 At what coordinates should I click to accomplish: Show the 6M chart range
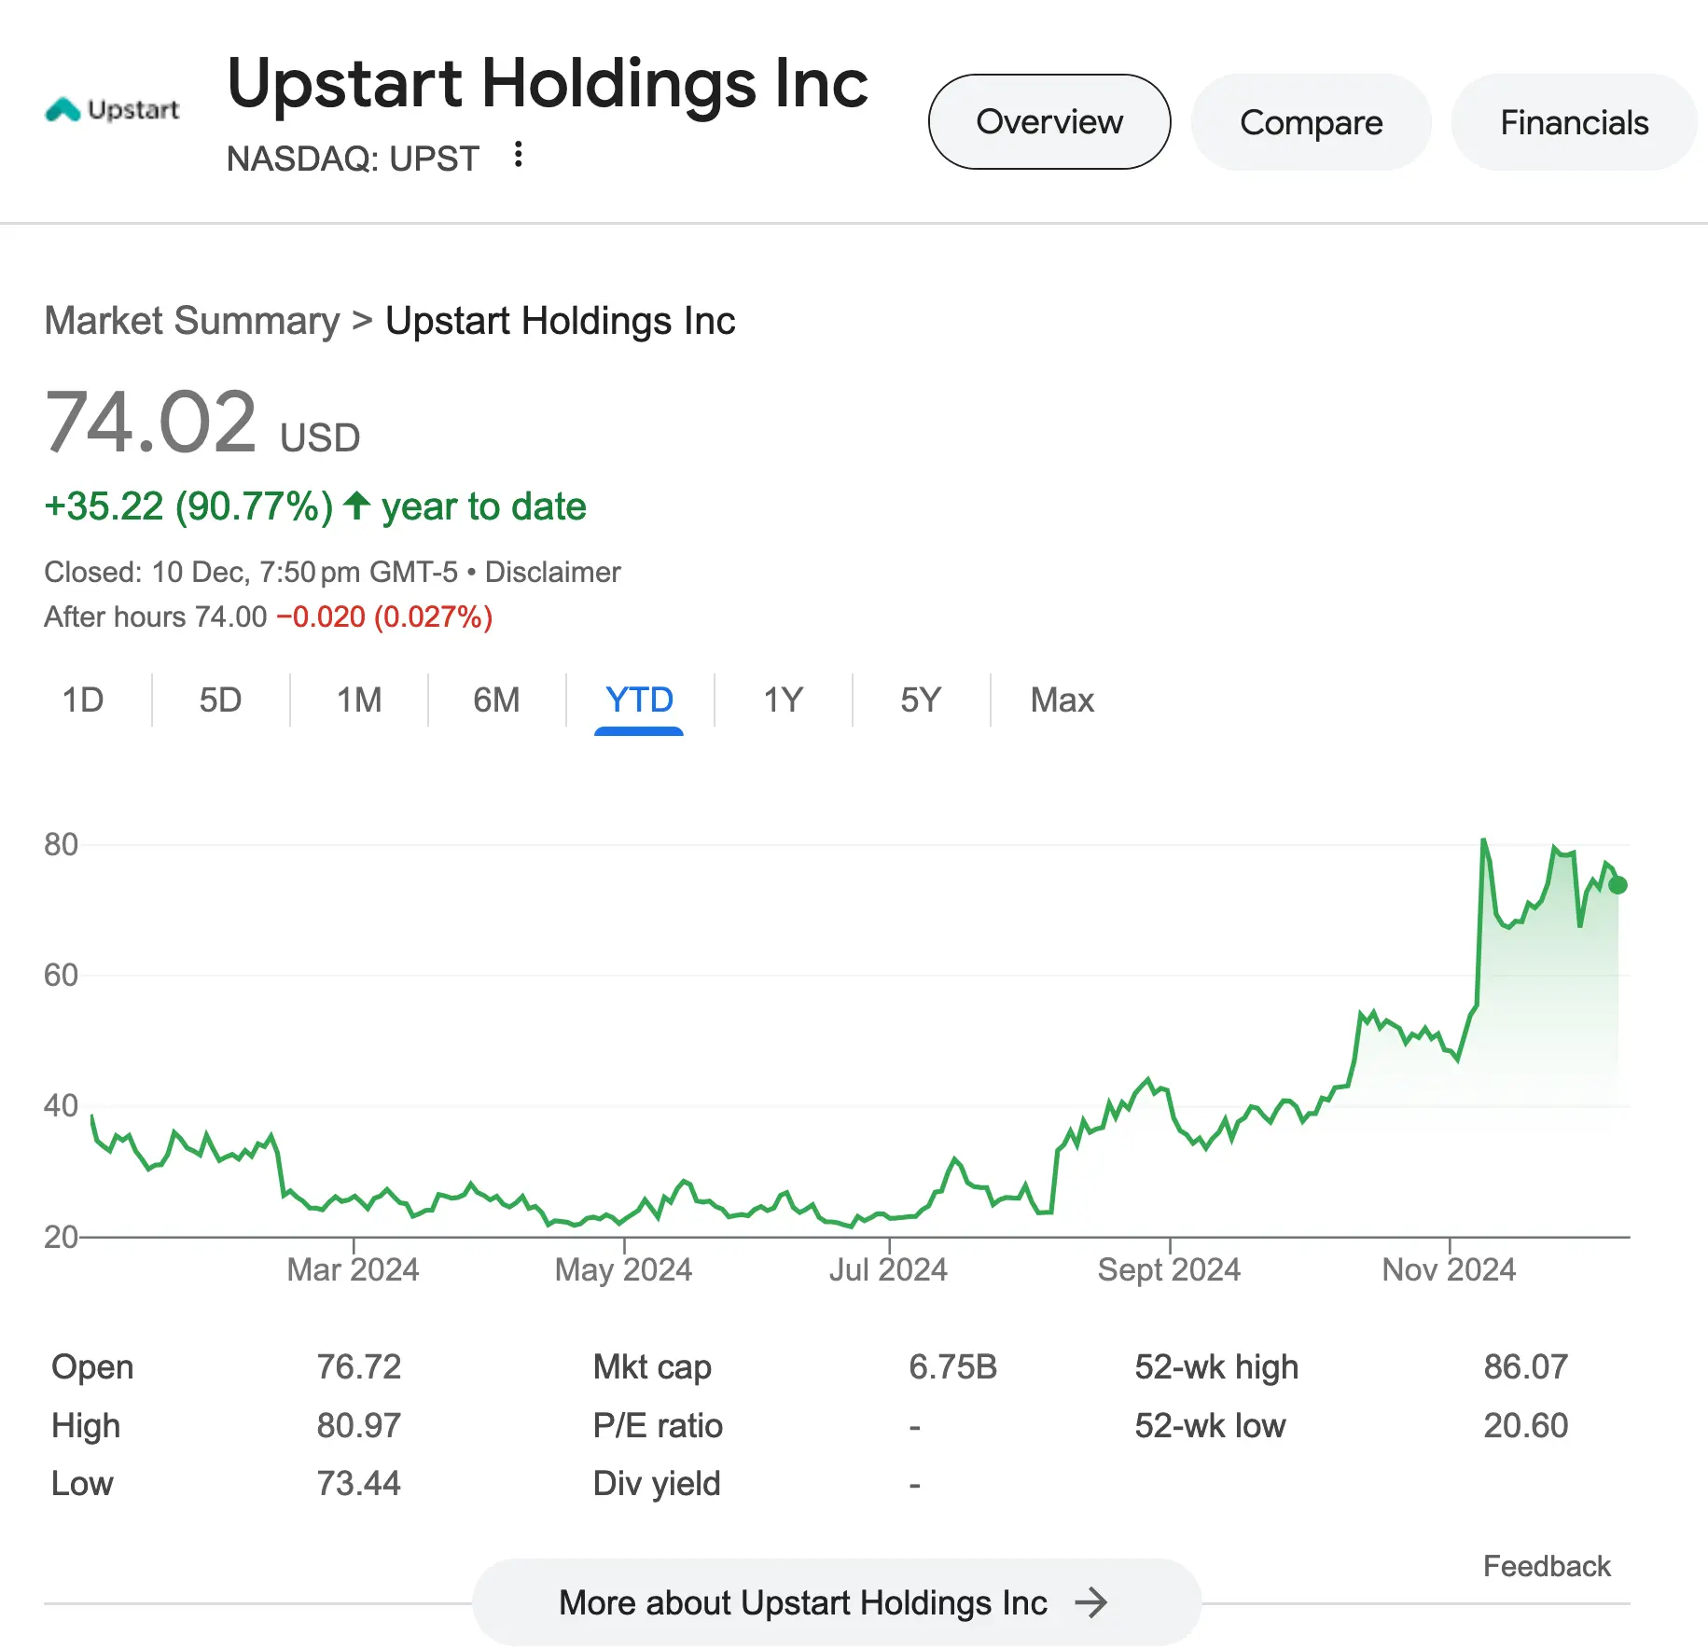pyautogui.click(x=496, y=700)
